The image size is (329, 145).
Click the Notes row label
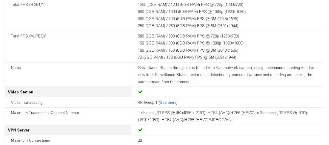click(x=16, y=68)
